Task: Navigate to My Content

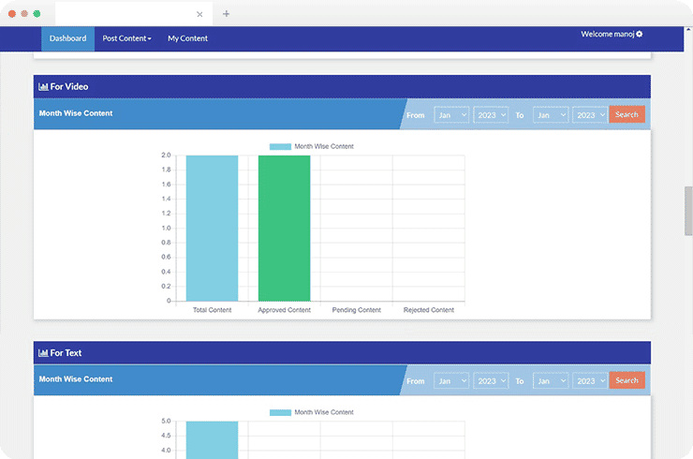Action: (x=187, y=38)
